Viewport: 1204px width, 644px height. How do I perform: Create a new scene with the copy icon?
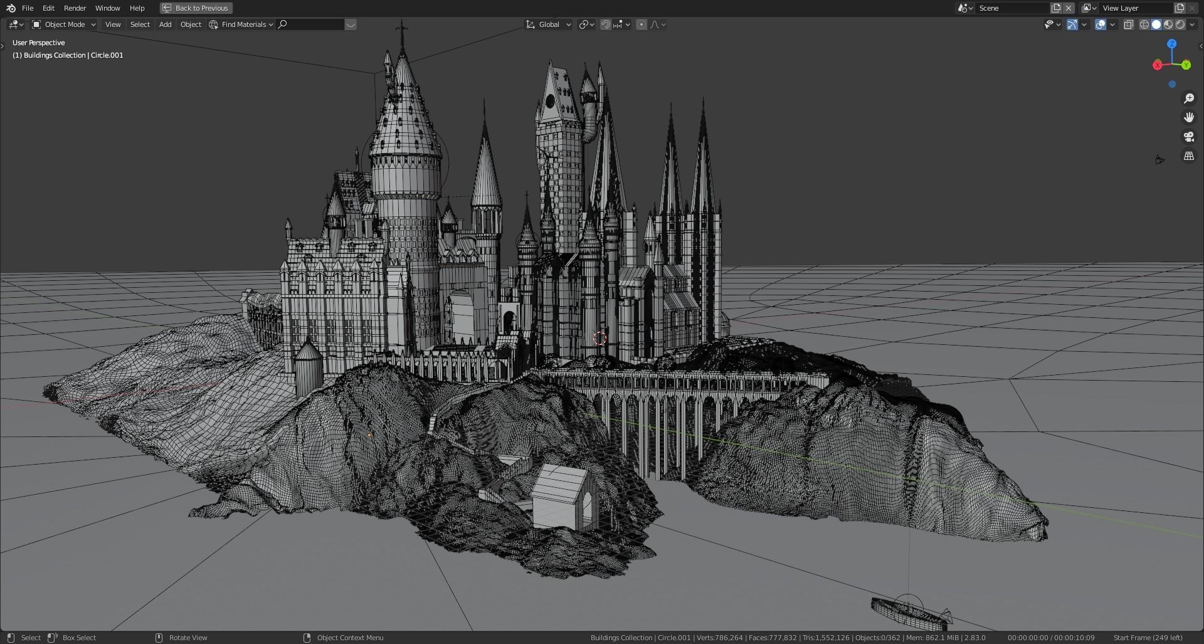(x=1056, y=8)
